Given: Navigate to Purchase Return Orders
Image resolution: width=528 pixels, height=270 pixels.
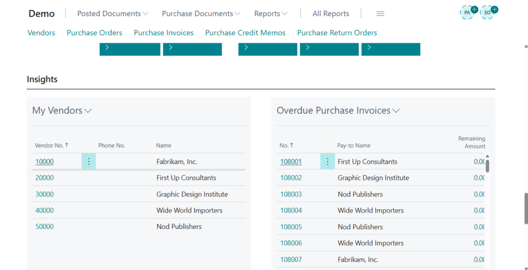Looking at the screenshot, I should (x=337, y=32).
